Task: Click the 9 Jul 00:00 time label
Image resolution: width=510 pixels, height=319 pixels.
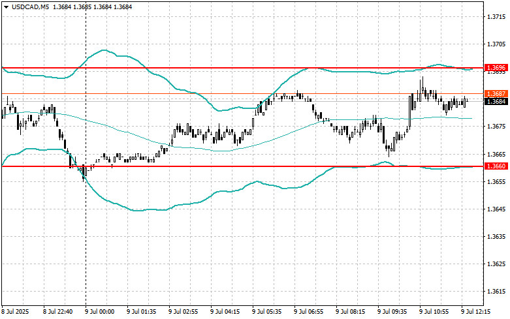Action: pyautogui.click(x=100, y=312)
